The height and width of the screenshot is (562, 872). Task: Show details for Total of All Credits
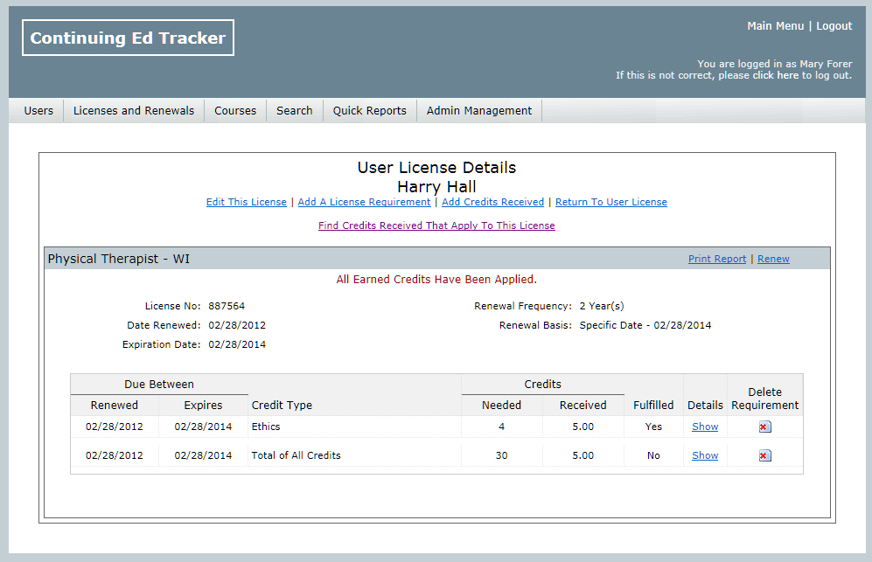(x=705, y=456)
